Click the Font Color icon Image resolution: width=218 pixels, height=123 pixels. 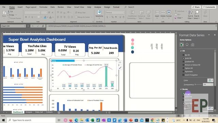(50, 17)
